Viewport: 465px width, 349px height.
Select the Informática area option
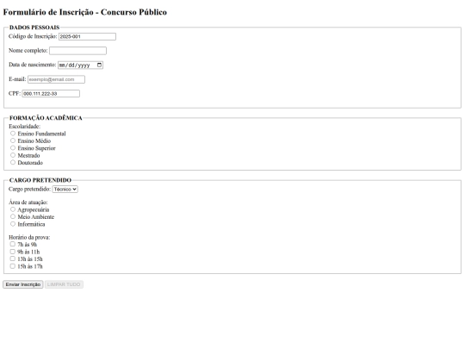click(13, 224)
